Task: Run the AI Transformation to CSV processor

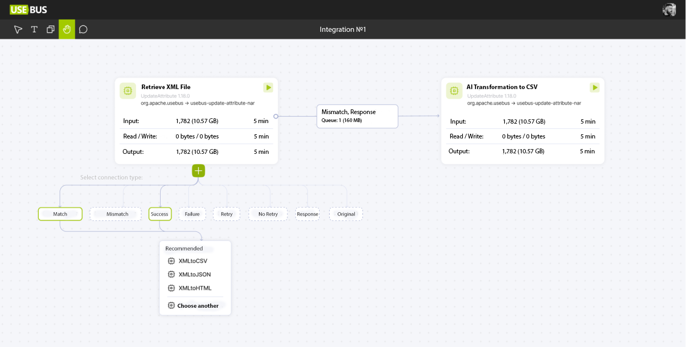Action: click(x=595, y=88)
